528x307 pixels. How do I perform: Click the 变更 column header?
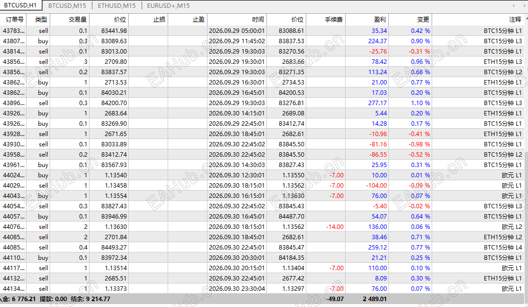411,20
